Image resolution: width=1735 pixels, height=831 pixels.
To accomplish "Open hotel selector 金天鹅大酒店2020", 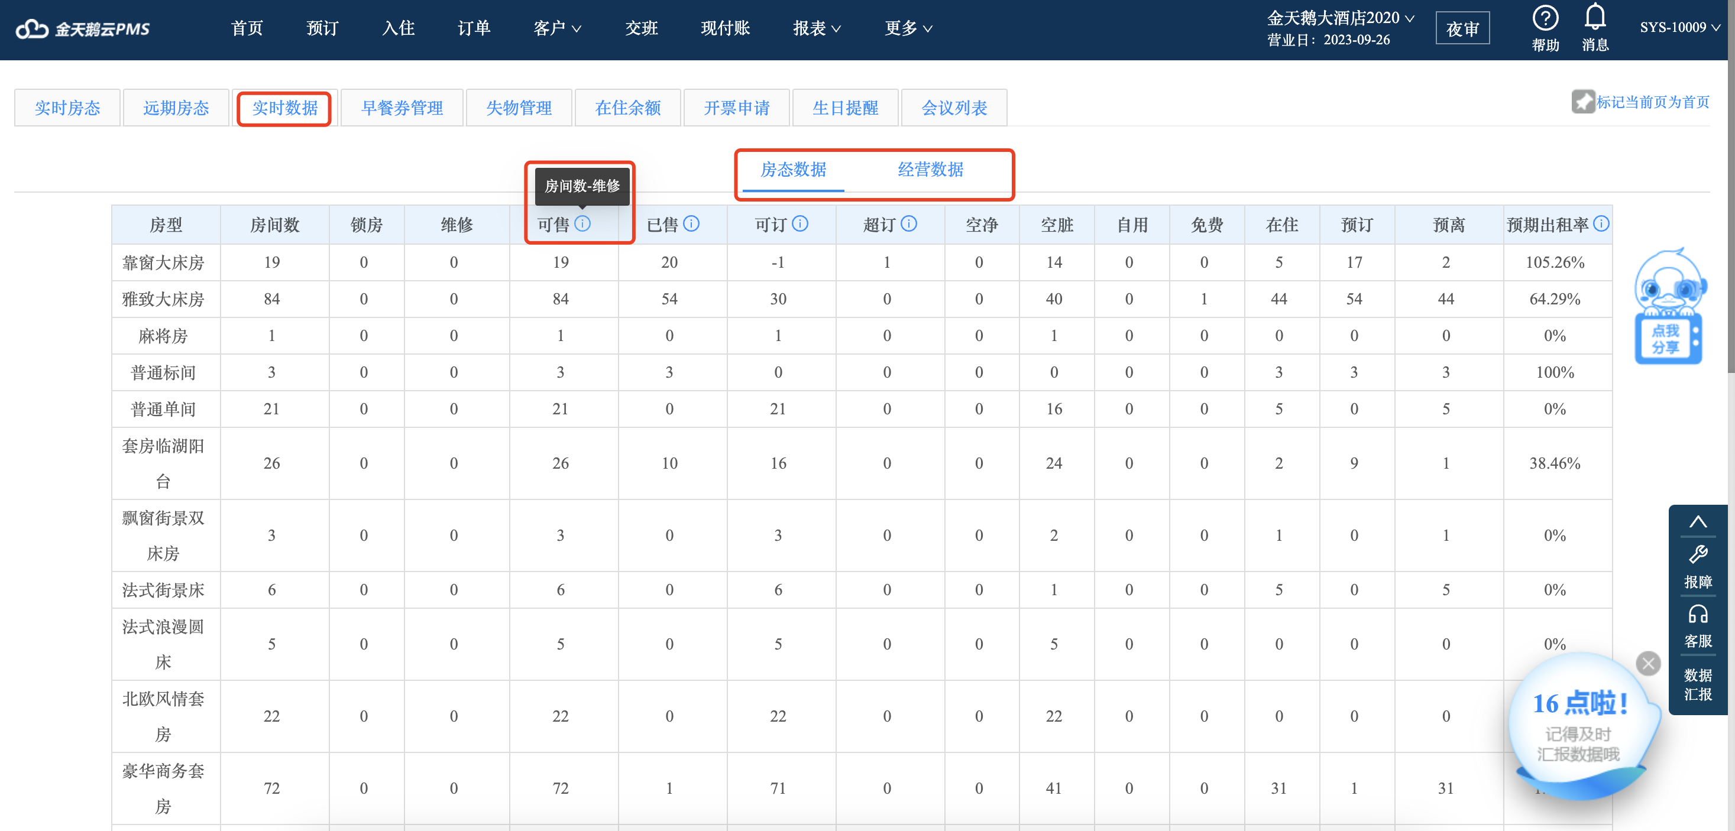I will click(x=1341, y=18).
